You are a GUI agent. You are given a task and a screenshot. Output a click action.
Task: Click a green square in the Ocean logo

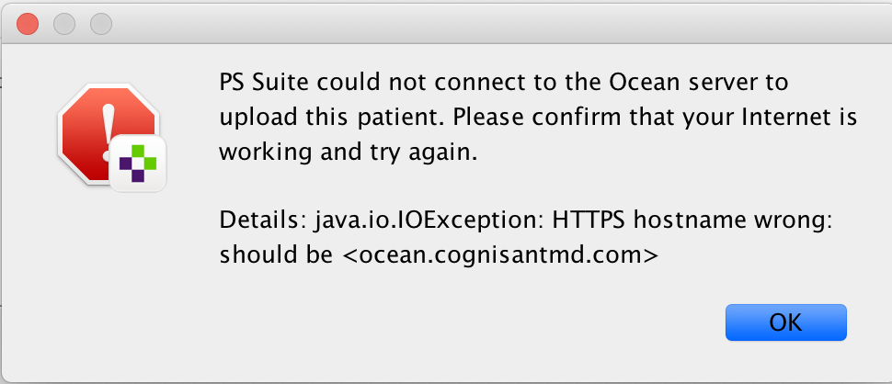click(138, 151)
